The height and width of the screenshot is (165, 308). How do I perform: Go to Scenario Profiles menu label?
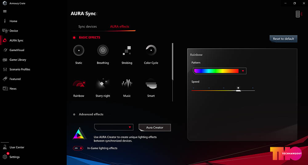(x=20, y=69)
